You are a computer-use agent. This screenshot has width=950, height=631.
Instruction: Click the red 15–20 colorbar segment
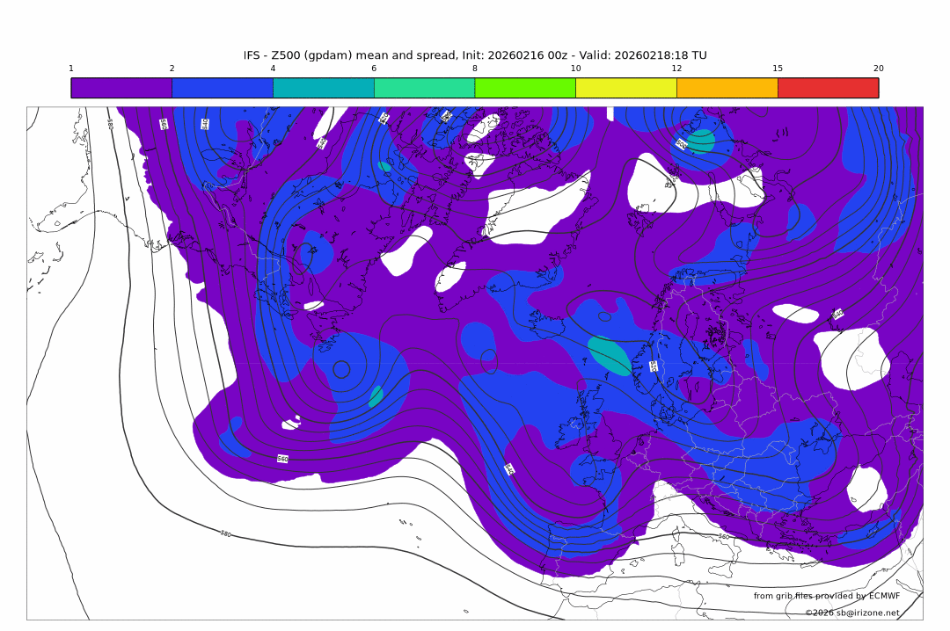point(828,88)
